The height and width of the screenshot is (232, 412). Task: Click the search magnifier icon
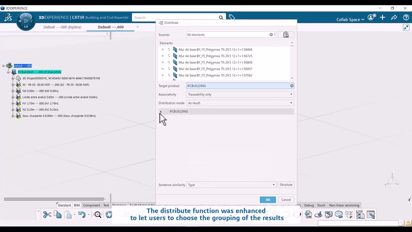pyautogui.click(x=221, y=18)
